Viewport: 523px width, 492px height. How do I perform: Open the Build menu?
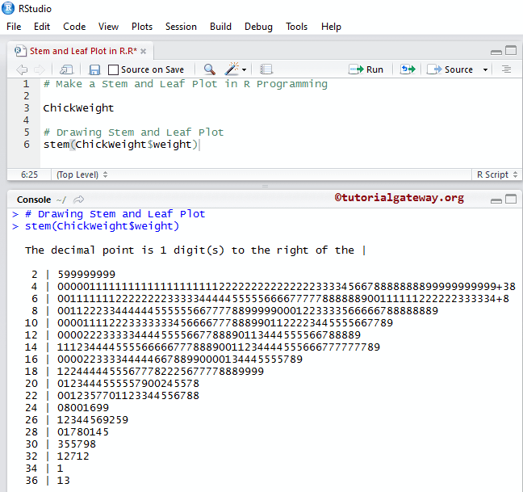(220, 27)
